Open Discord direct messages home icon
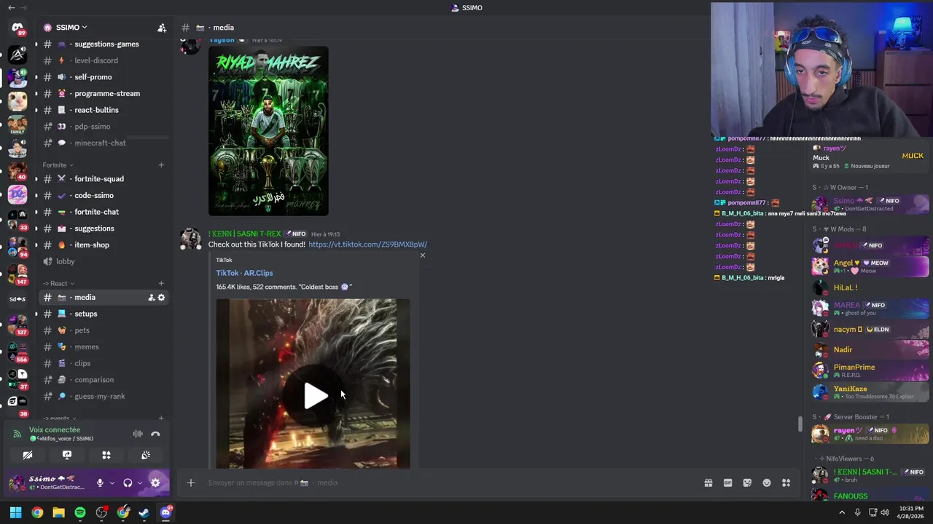933x524 pixels. click(17, 28)
